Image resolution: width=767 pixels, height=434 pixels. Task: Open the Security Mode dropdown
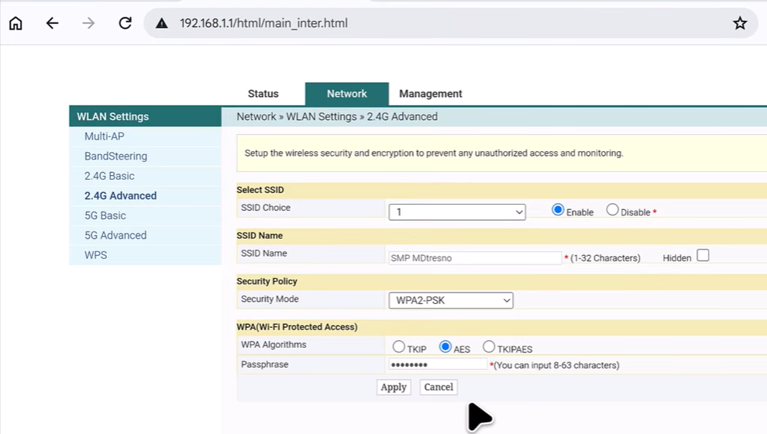coord(450,301)
